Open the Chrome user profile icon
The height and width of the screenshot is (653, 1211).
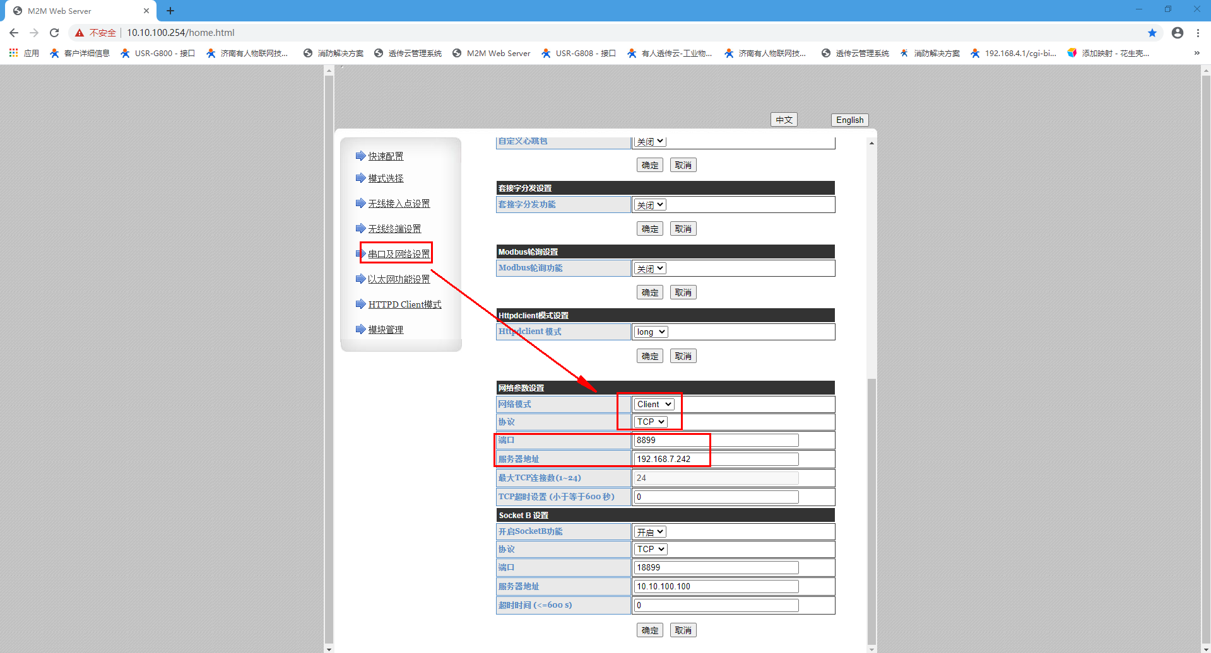[x=1177, y=33]
